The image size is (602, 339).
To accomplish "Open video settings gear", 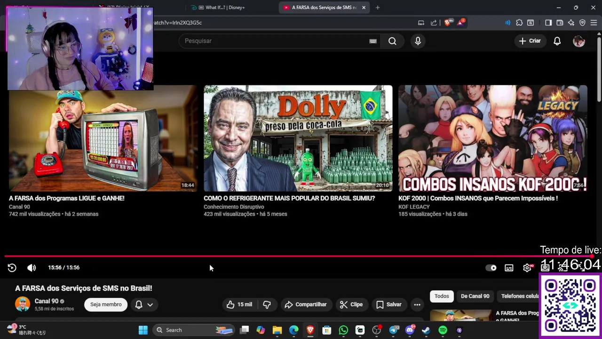I will pos(527,267).
